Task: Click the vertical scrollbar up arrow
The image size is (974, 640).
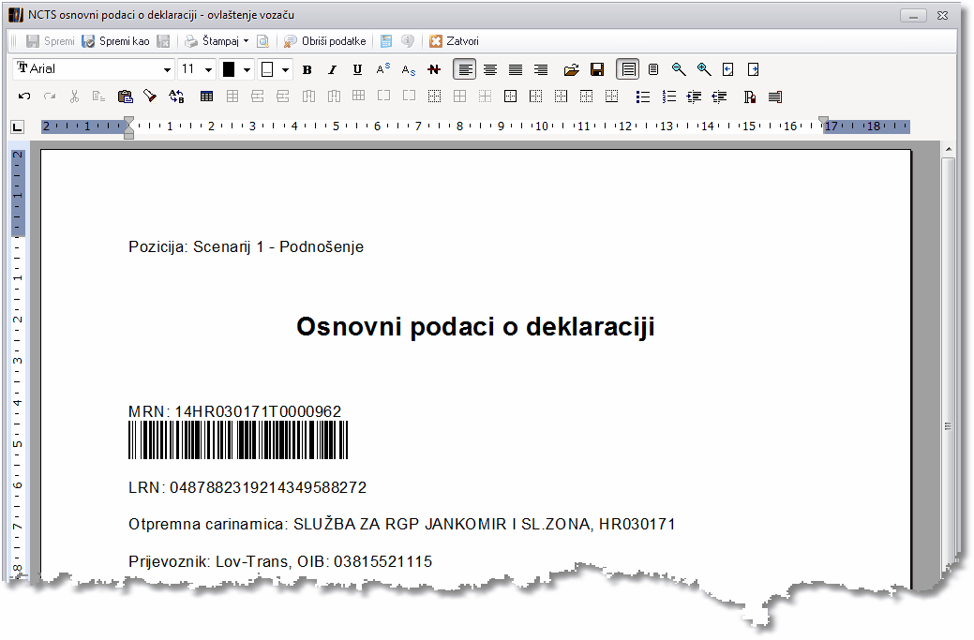Action: pyautogui.click(x=948, y=150)
